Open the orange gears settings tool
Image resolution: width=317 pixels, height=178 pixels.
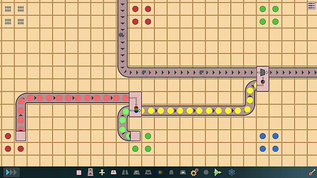tap(194, 172)
